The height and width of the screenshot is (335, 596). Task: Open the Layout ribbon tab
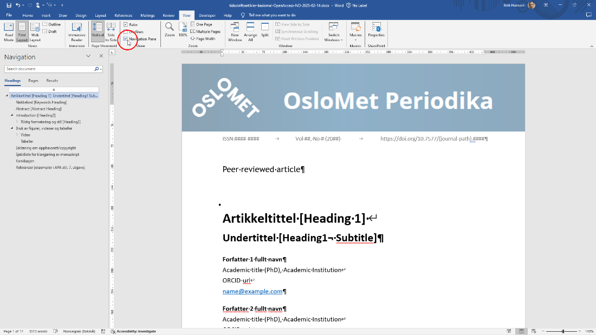point(100,16)
